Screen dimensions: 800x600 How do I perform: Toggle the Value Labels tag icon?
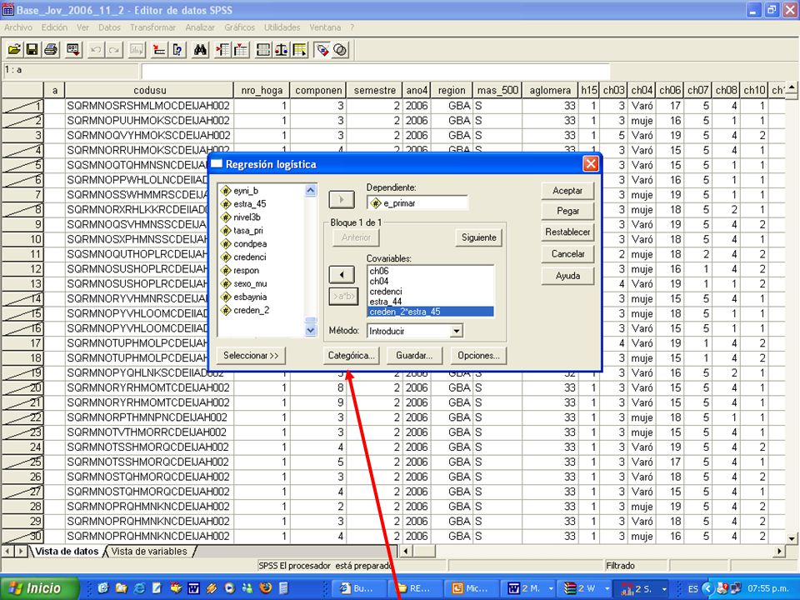(322, 50)
